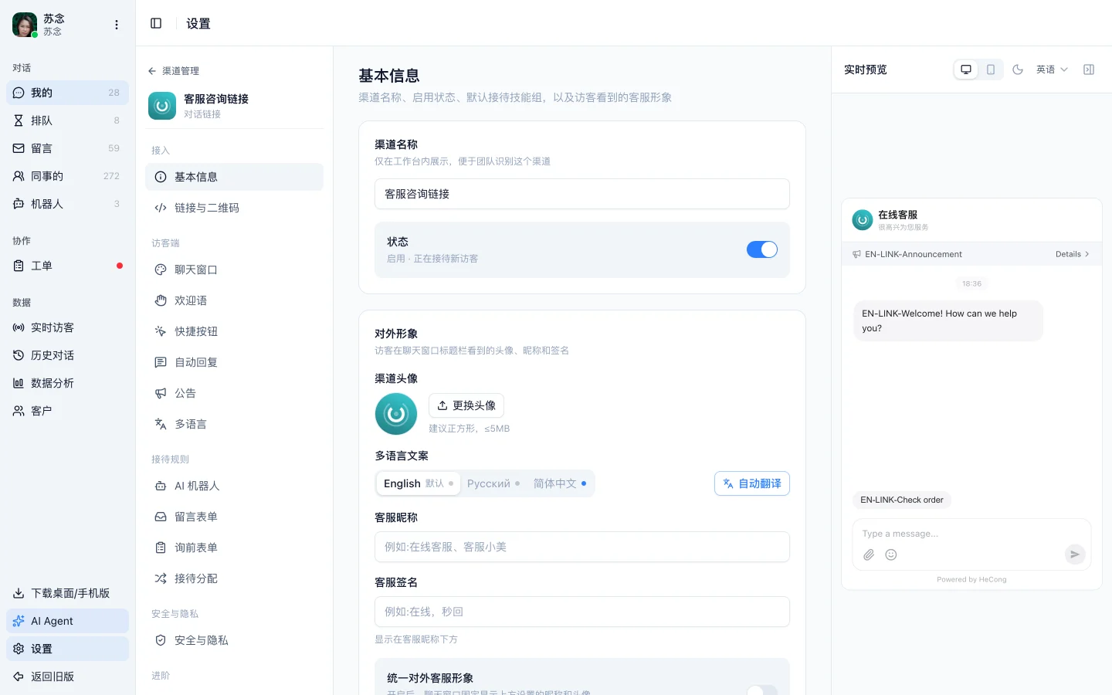The width and height of the screenshot is (1112, 695).
Task: Open the 接待分配 settings item
Action: point(234,578)
